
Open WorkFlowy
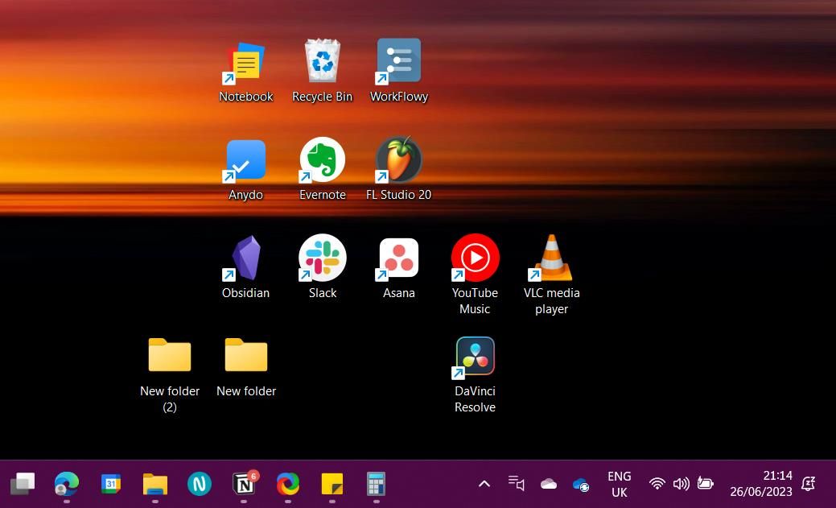click(x=398, y=60)
